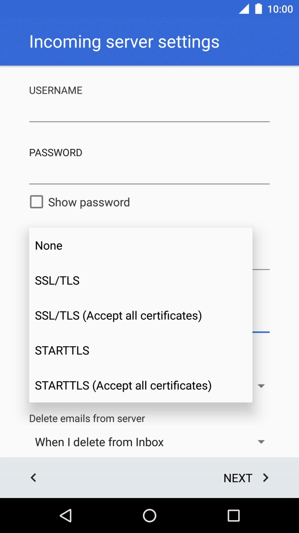Focus the PASSWORD input field
Image resolution: width=299 pixels, height=533 pixels.
point(149,174)
